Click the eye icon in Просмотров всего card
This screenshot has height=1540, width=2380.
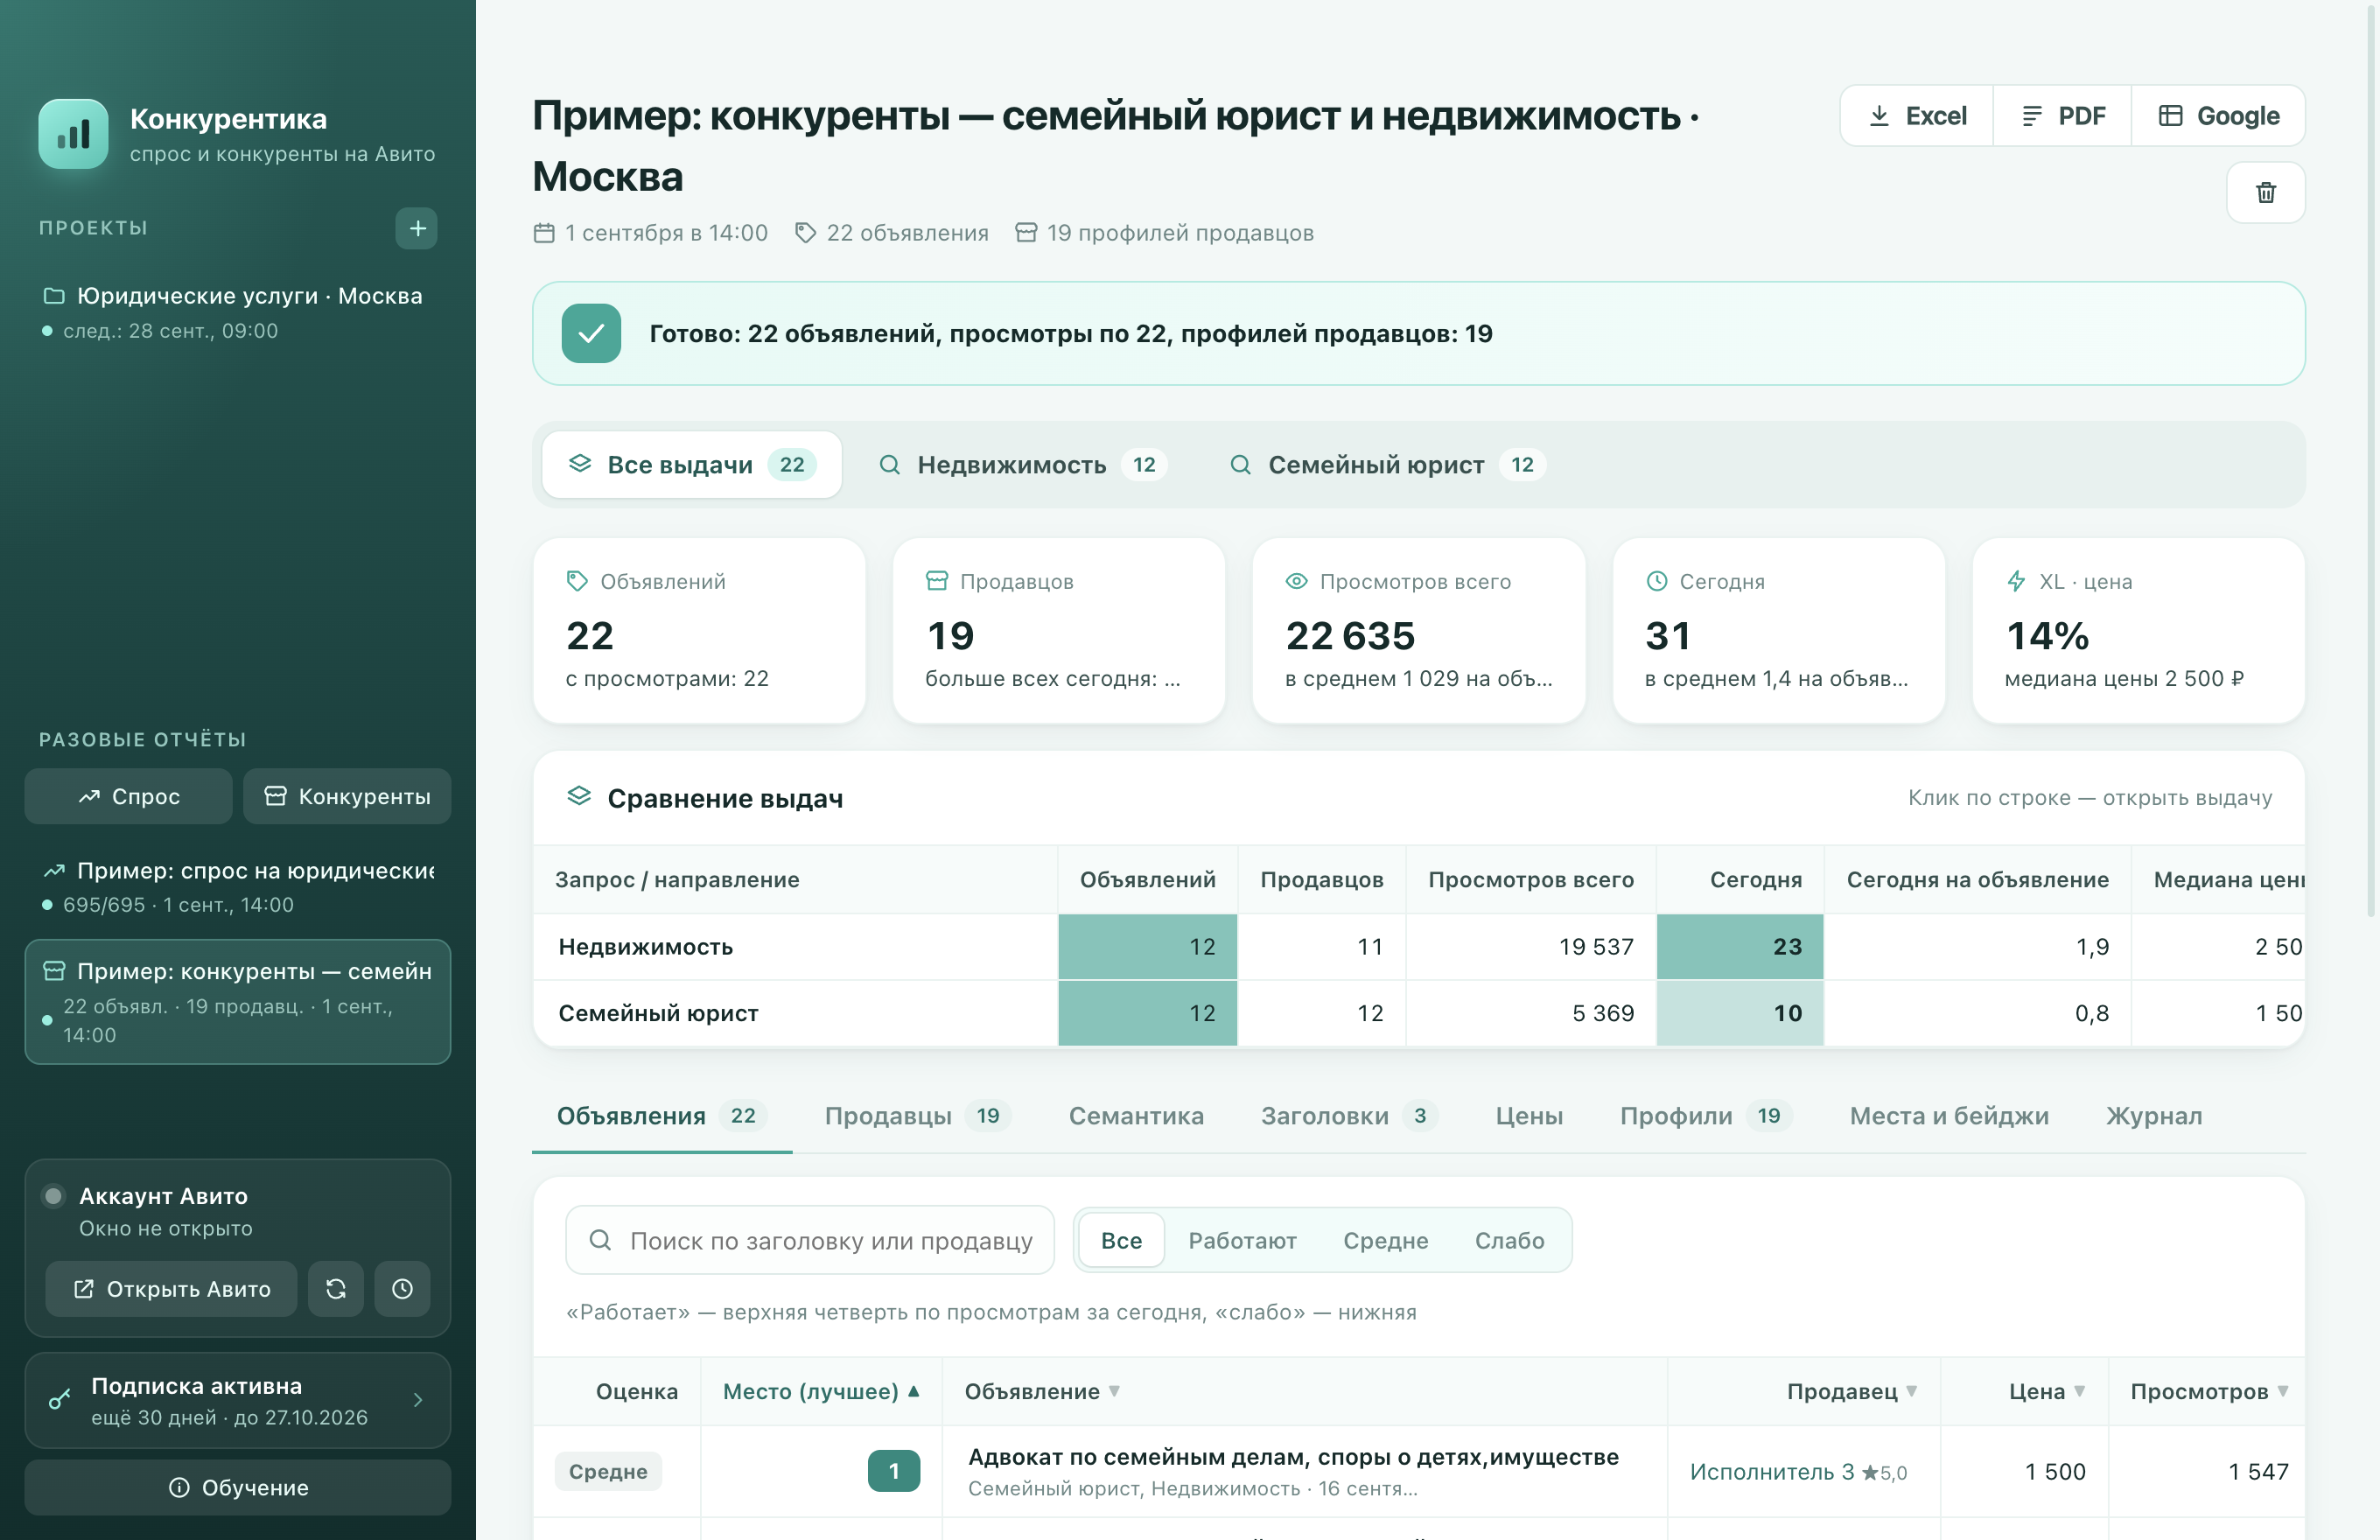click(x=1296, y=581)
